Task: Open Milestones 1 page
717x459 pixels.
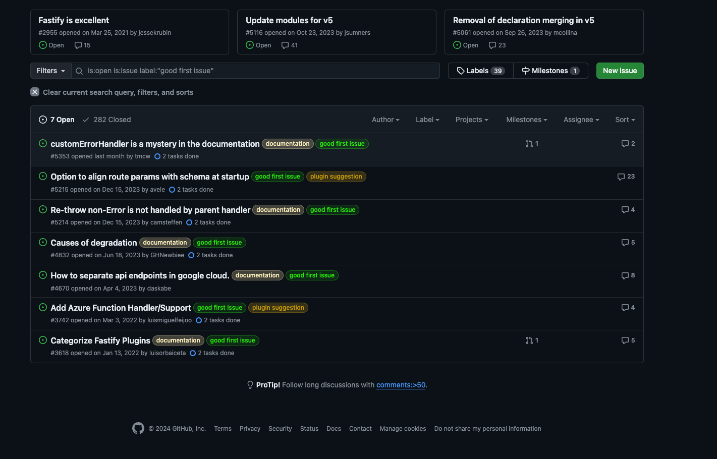Action: coord(550,71)
